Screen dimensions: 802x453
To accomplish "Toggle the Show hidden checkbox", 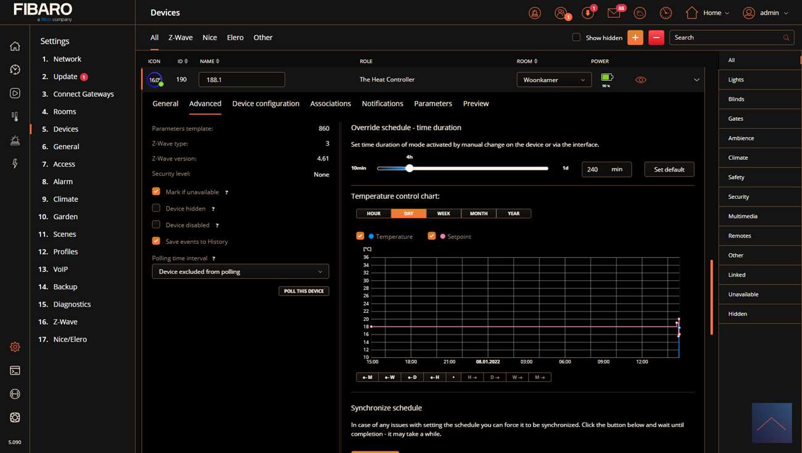I will 576,38.
